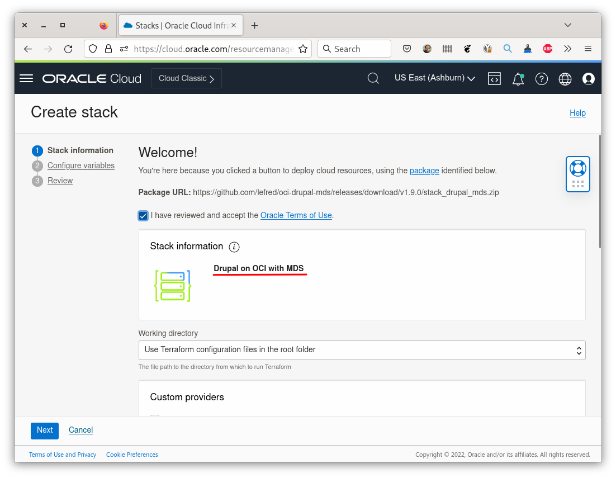Open the OCI navigation hamburger menu
Viewport: 616px width, 478px height.
click(x=26, y=78)
